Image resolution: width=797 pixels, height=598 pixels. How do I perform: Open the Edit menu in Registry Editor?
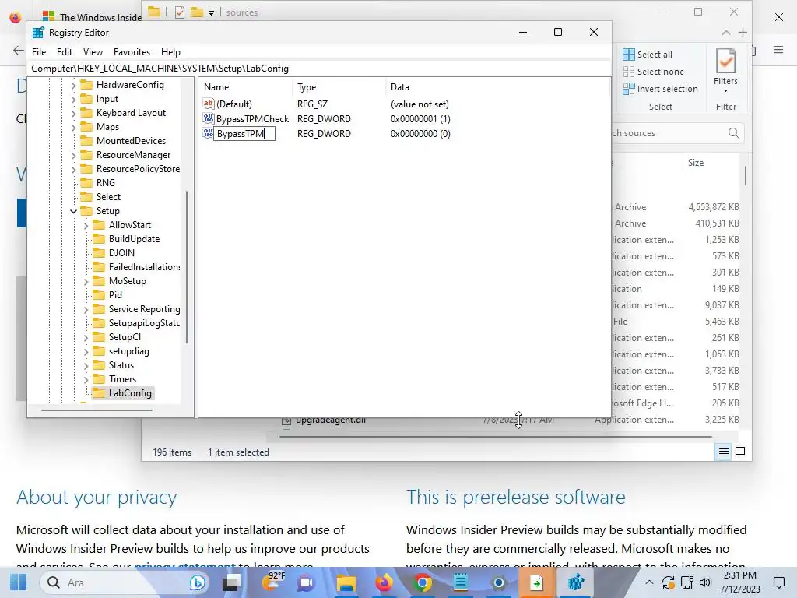click(x=64, y=52)
